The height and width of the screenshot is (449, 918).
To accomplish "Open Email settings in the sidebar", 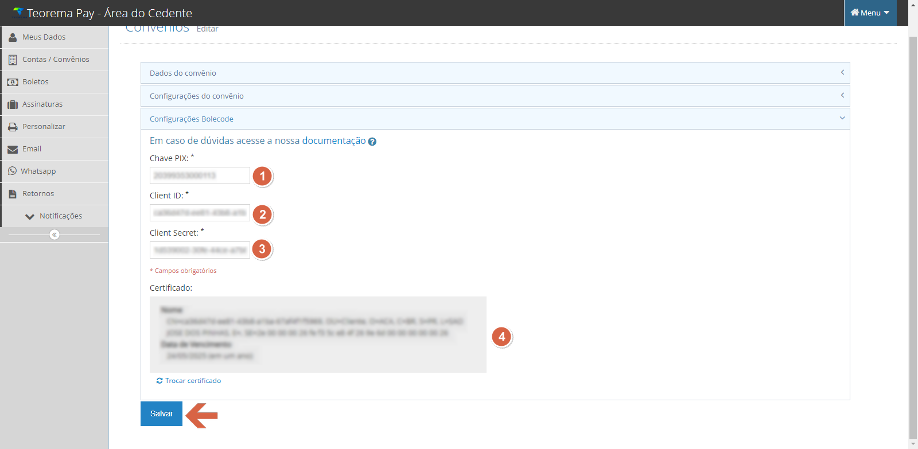I will pyautogui.click(x=55, y=149).
